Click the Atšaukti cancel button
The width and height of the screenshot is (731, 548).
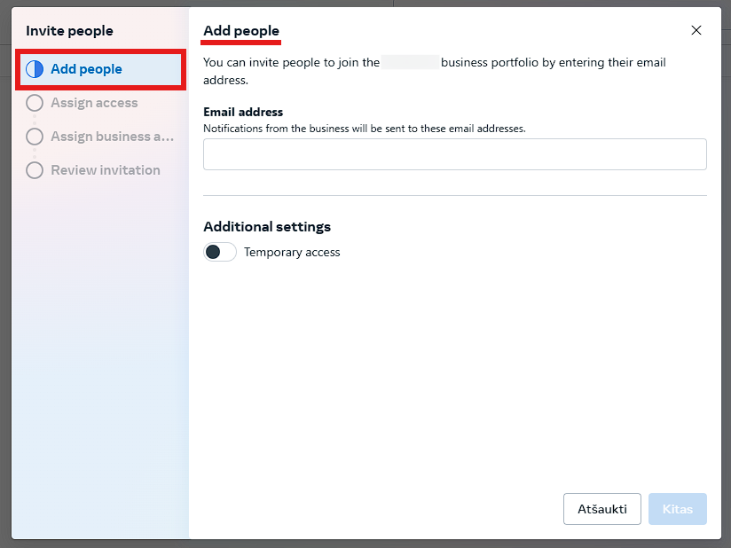(x=601, y=509)
